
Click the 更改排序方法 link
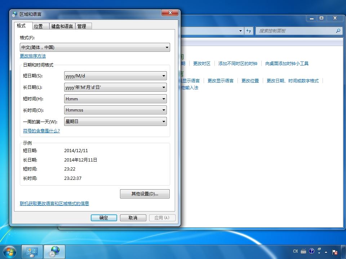[x=33, y=56]
